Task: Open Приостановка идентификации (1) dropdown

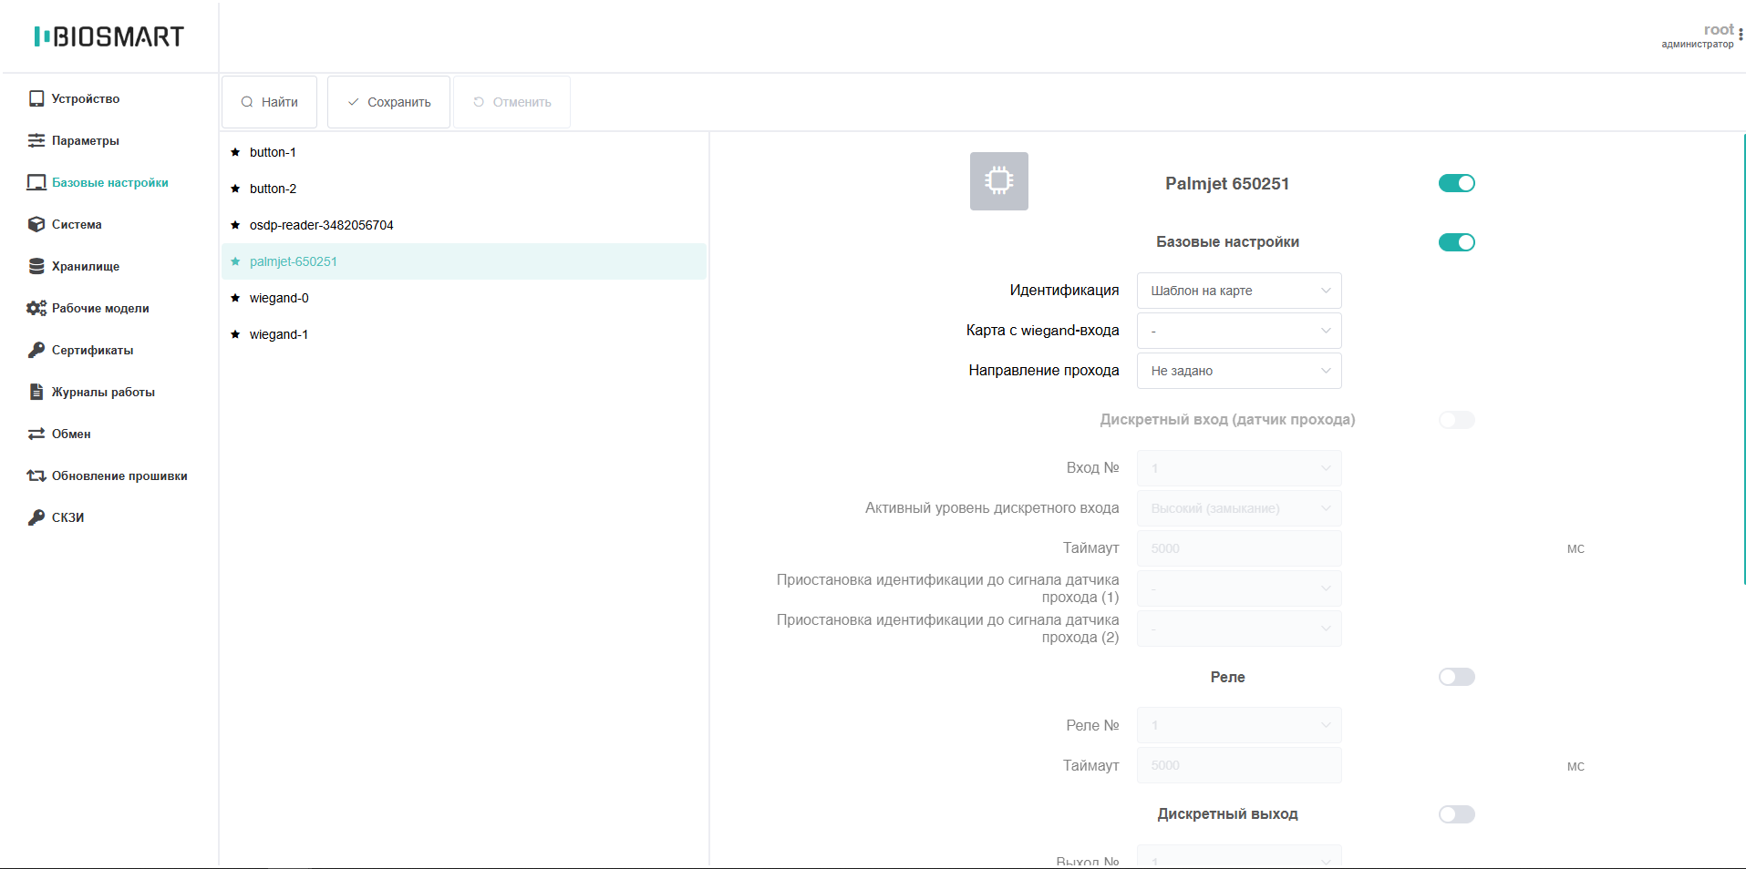Action: pyautogui.click(x=1239, y=588)
